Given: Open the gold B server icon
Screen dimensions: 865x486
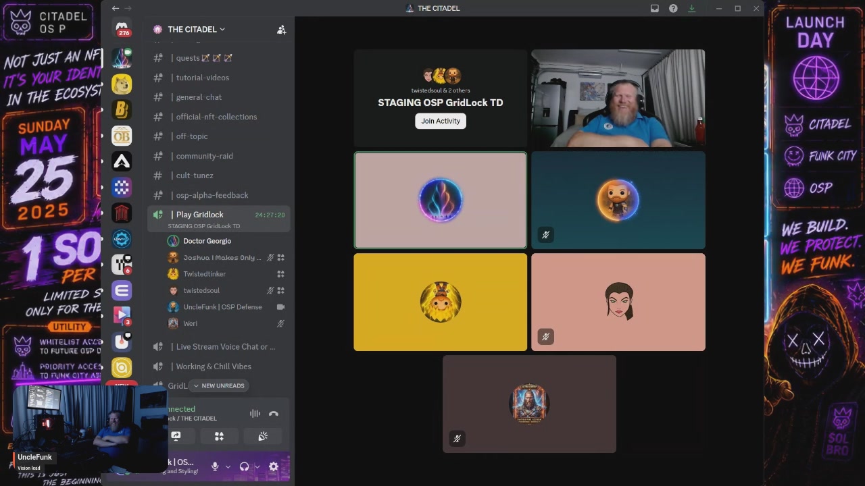Looking at the screenshot, I should tap(122, 109).
